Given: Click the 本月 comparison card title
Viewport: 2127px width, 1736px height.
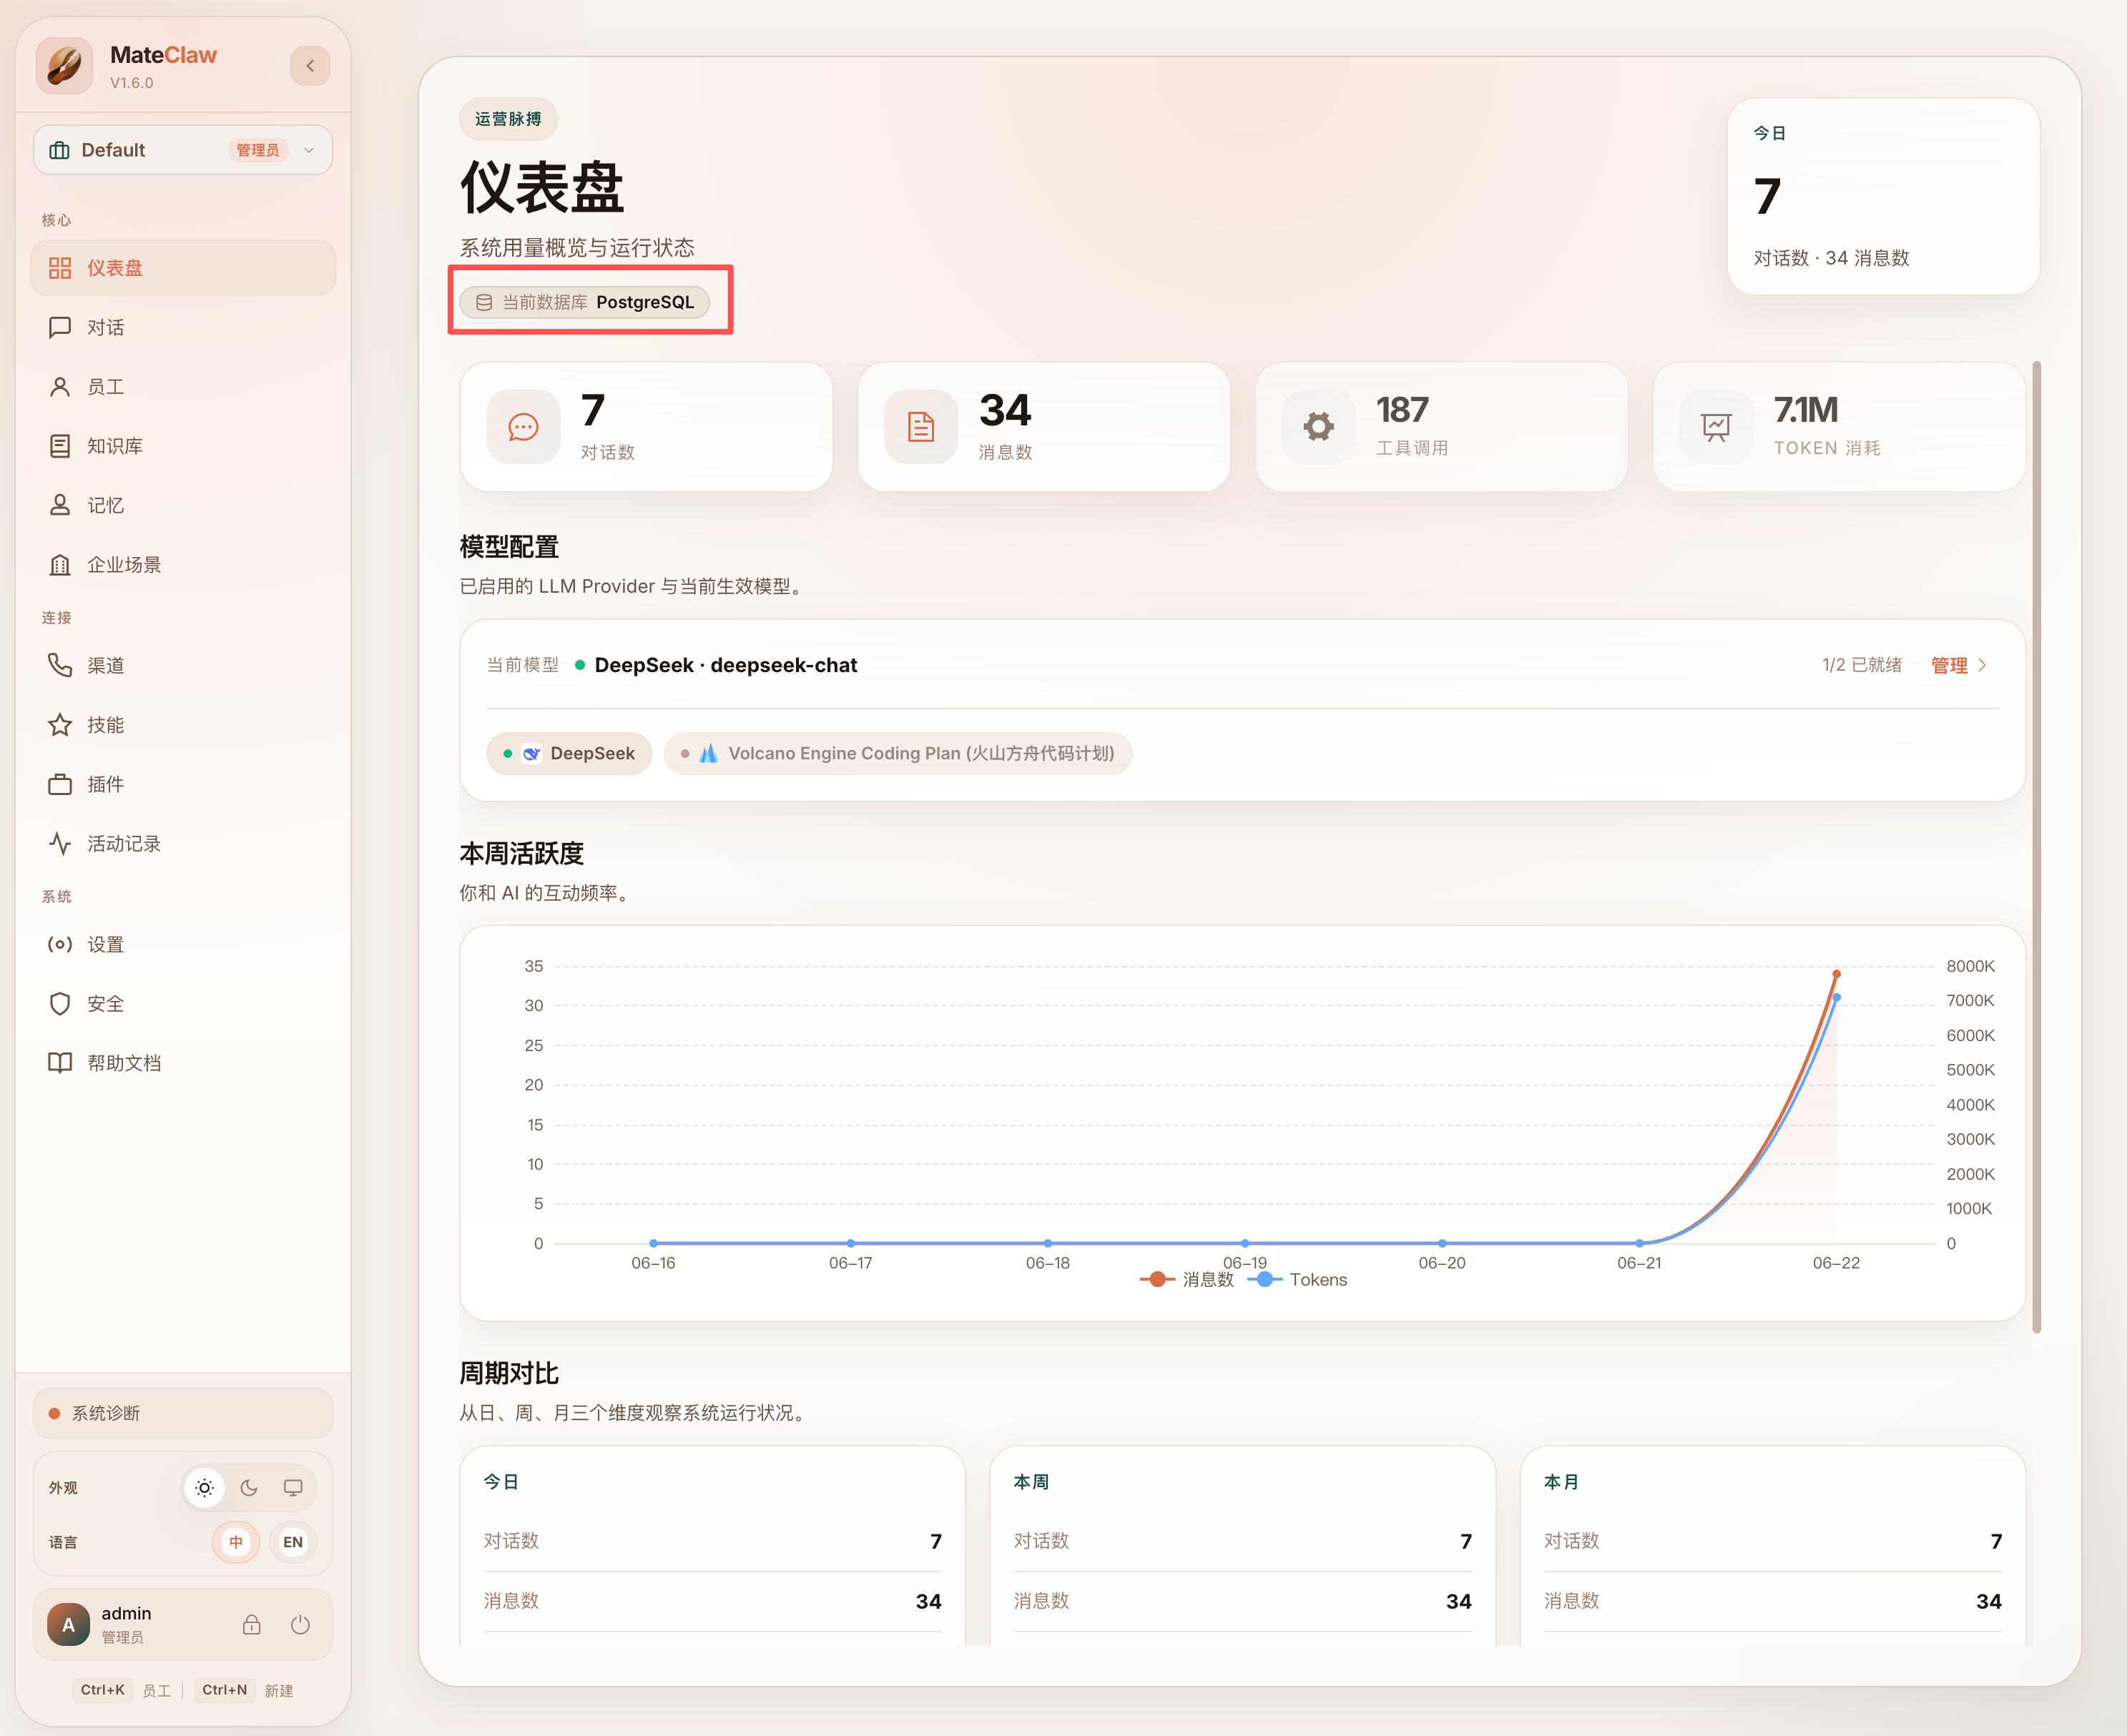Looking at the screenshot, I should [x=1561, y=1481].
